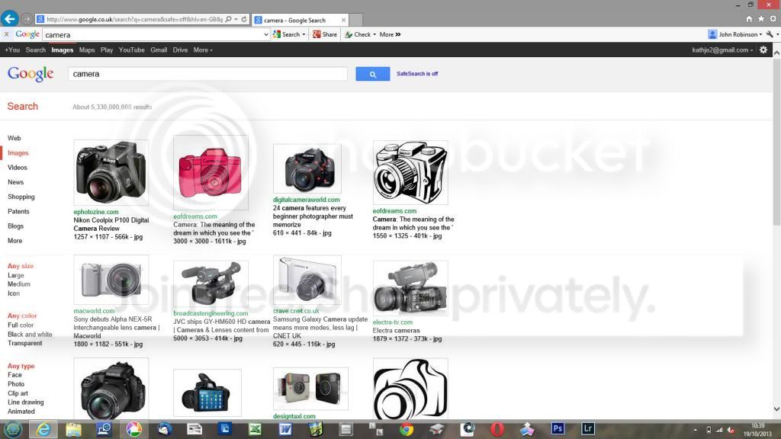
Task: Open the Google settings gear icon
Action: point(763,50)
